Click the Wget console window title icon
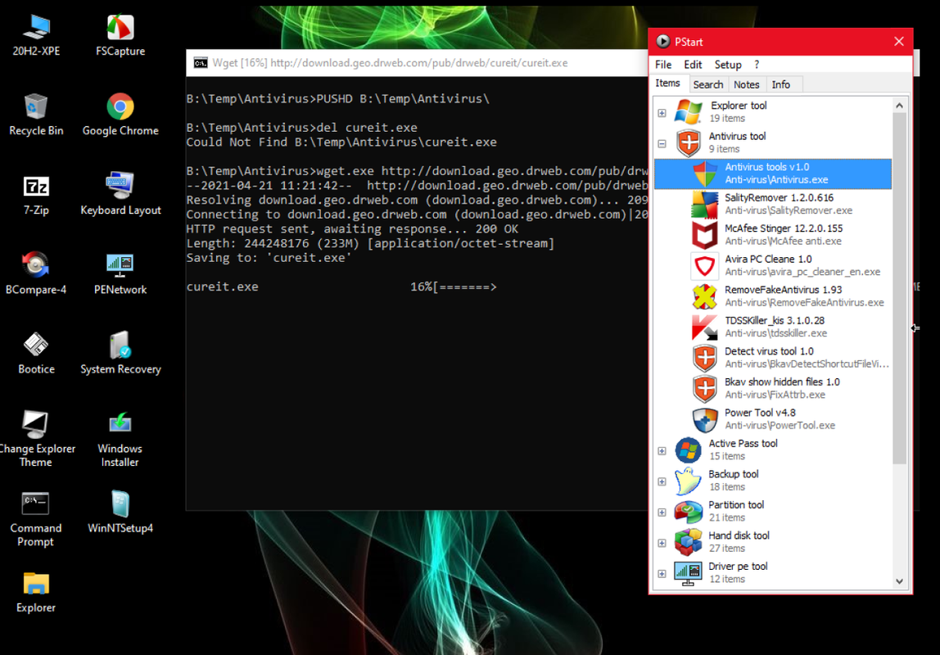Screen dimensions: 940x655 (x=201, y=63)
